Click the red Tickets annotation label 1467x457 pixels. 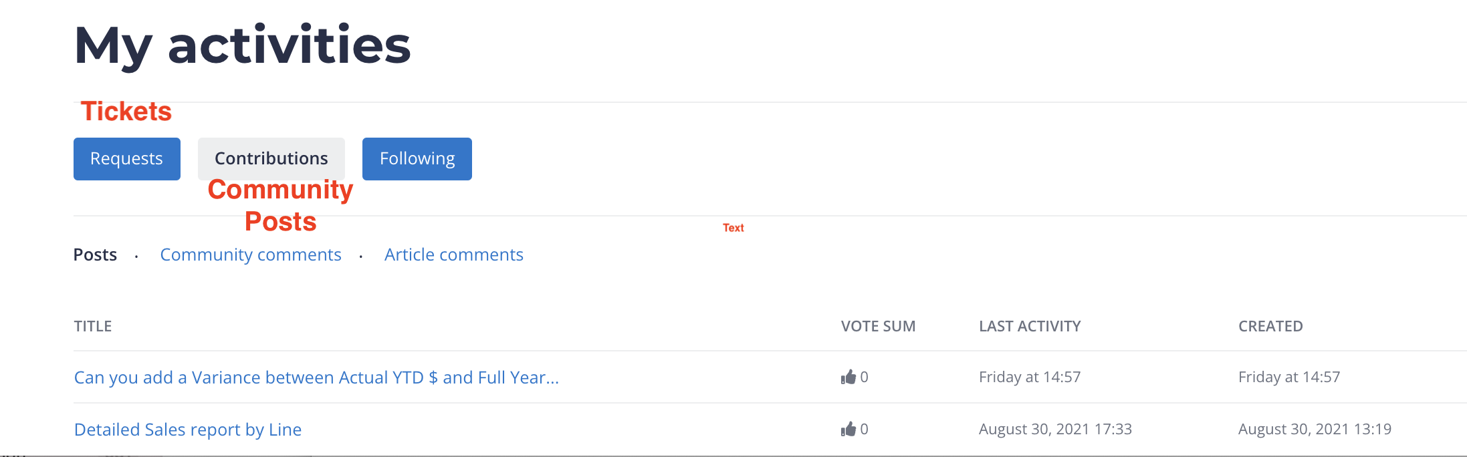click(x=126, y=111)
